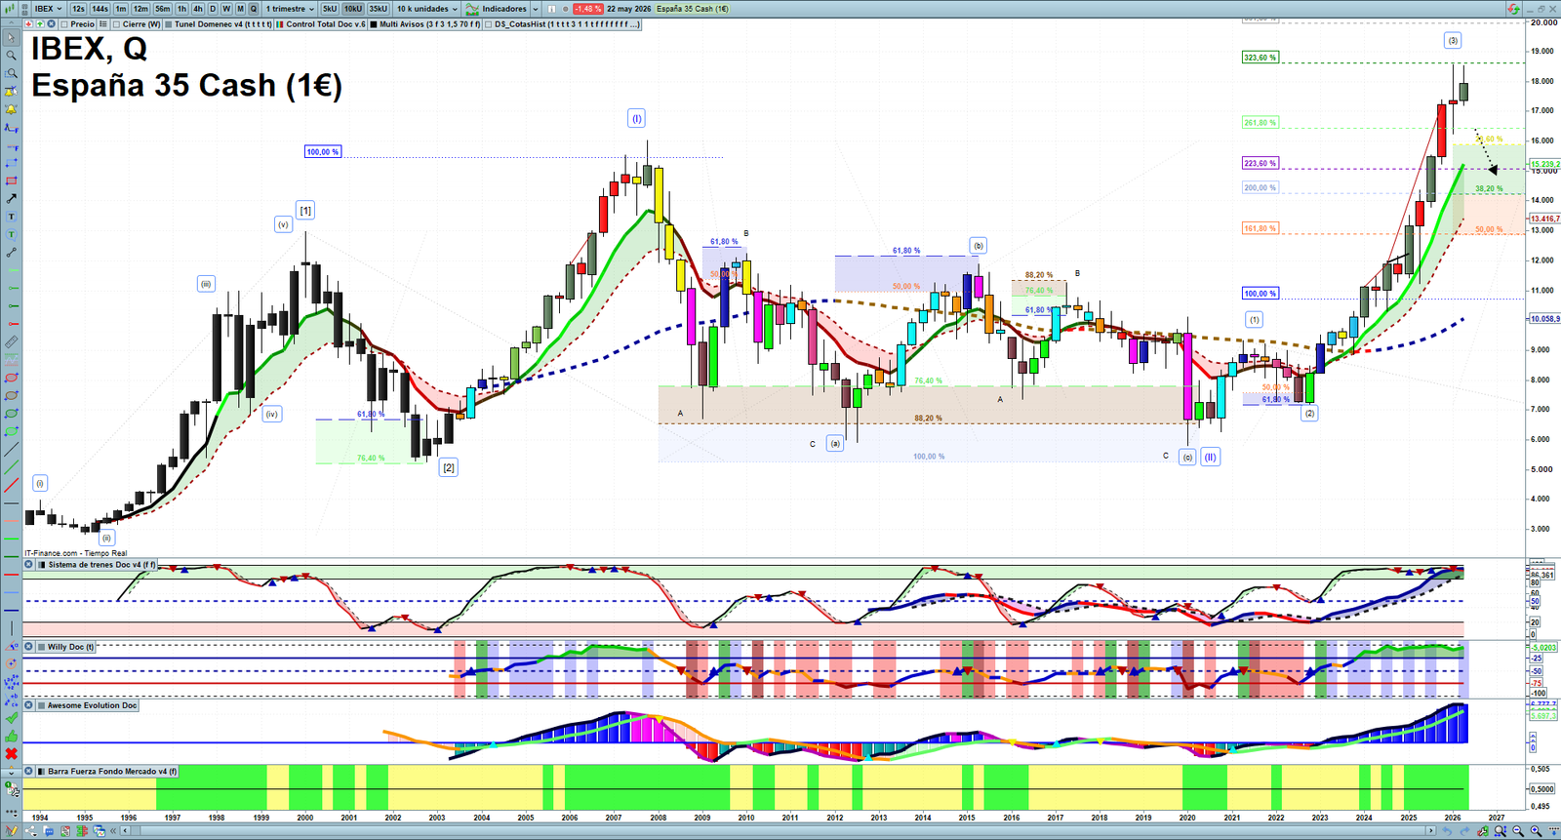Toggle the Cierre (W) checkbox
Viewport: 1561px width, 840px height.
116,24
